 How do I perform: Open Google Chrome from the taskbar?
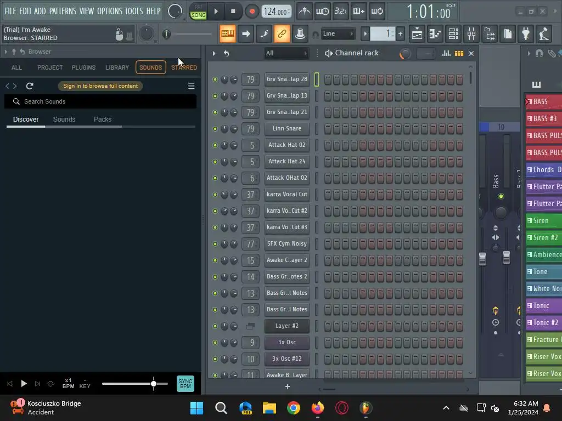(x=294, y=408)
